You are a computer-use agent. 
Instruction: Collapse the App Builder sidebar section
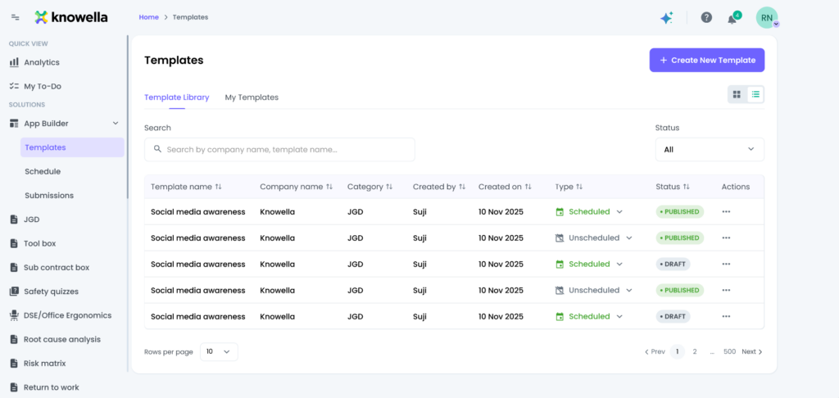[116, 124]
